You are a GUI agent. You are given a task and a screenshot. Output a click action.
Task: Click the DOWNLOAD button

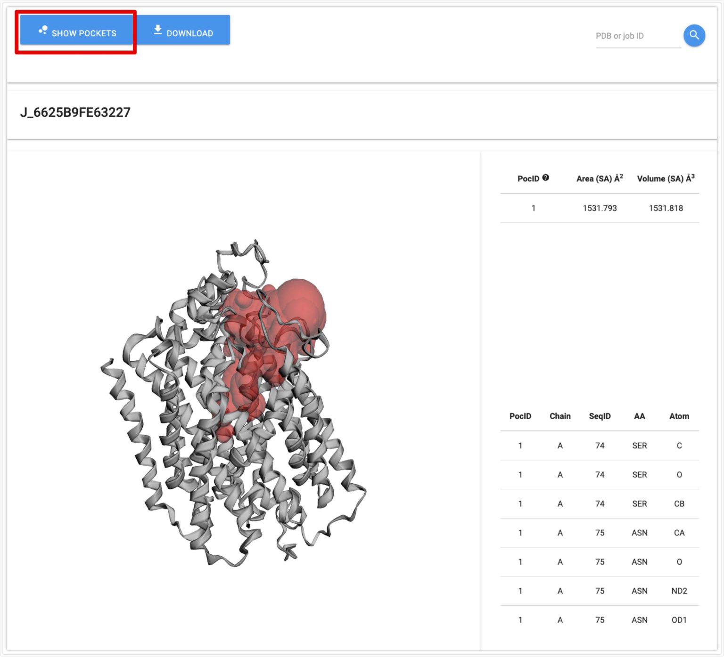pos(184,31)
